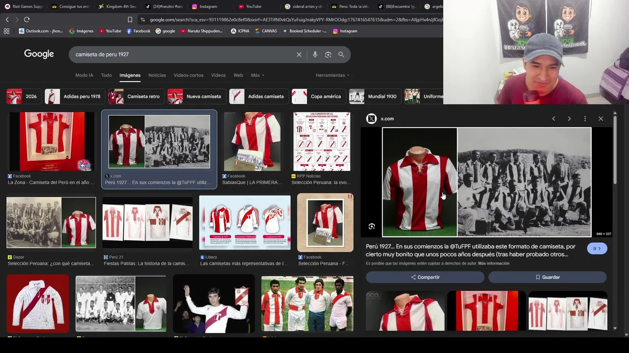Screen dimensions: 629x353
Task: Start voice search with the microphone icon
Action: [x=315, y=54]
